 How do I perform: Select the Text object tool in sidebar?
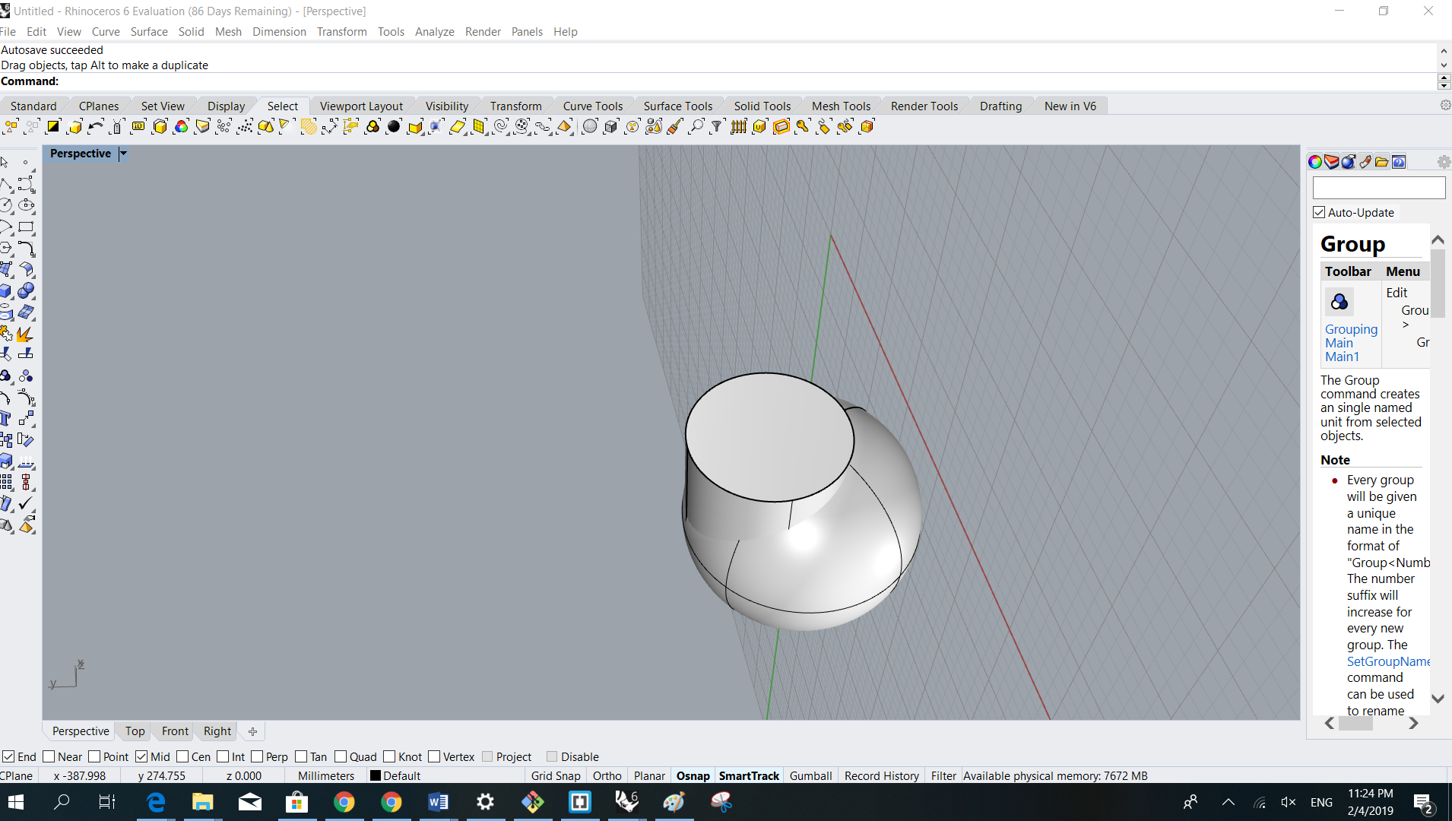point(6,418)
